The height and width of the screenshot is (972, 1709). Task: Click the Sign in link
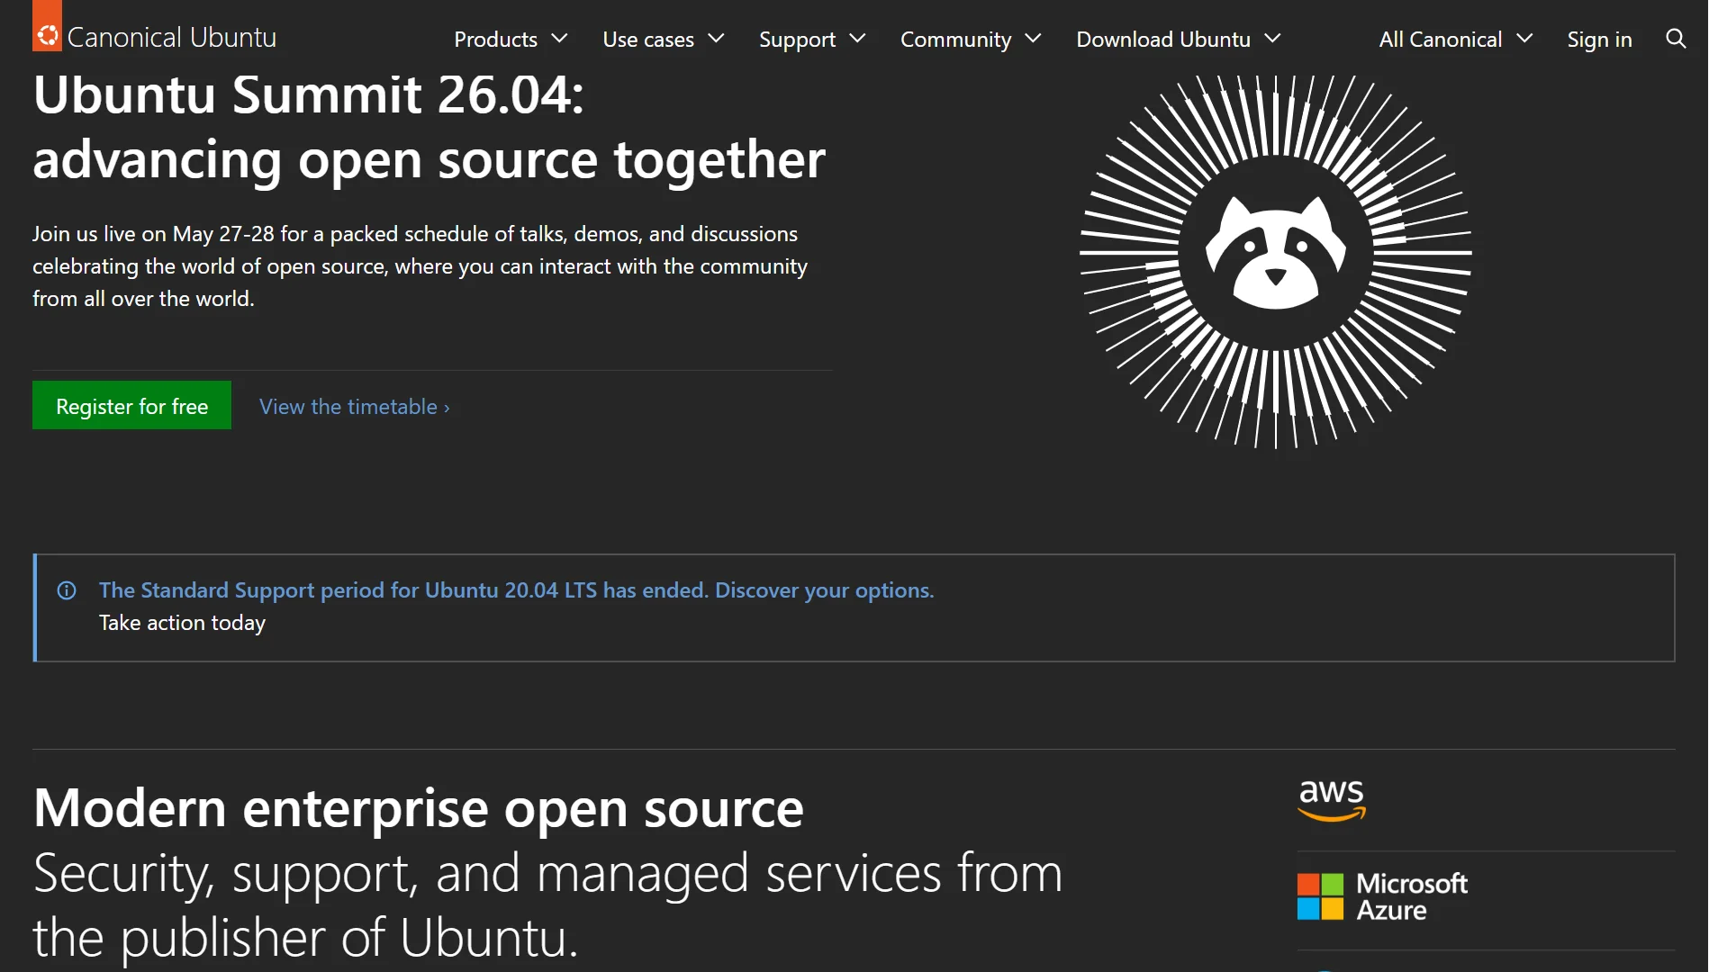pyautogui.click(x=1599, y=39)
